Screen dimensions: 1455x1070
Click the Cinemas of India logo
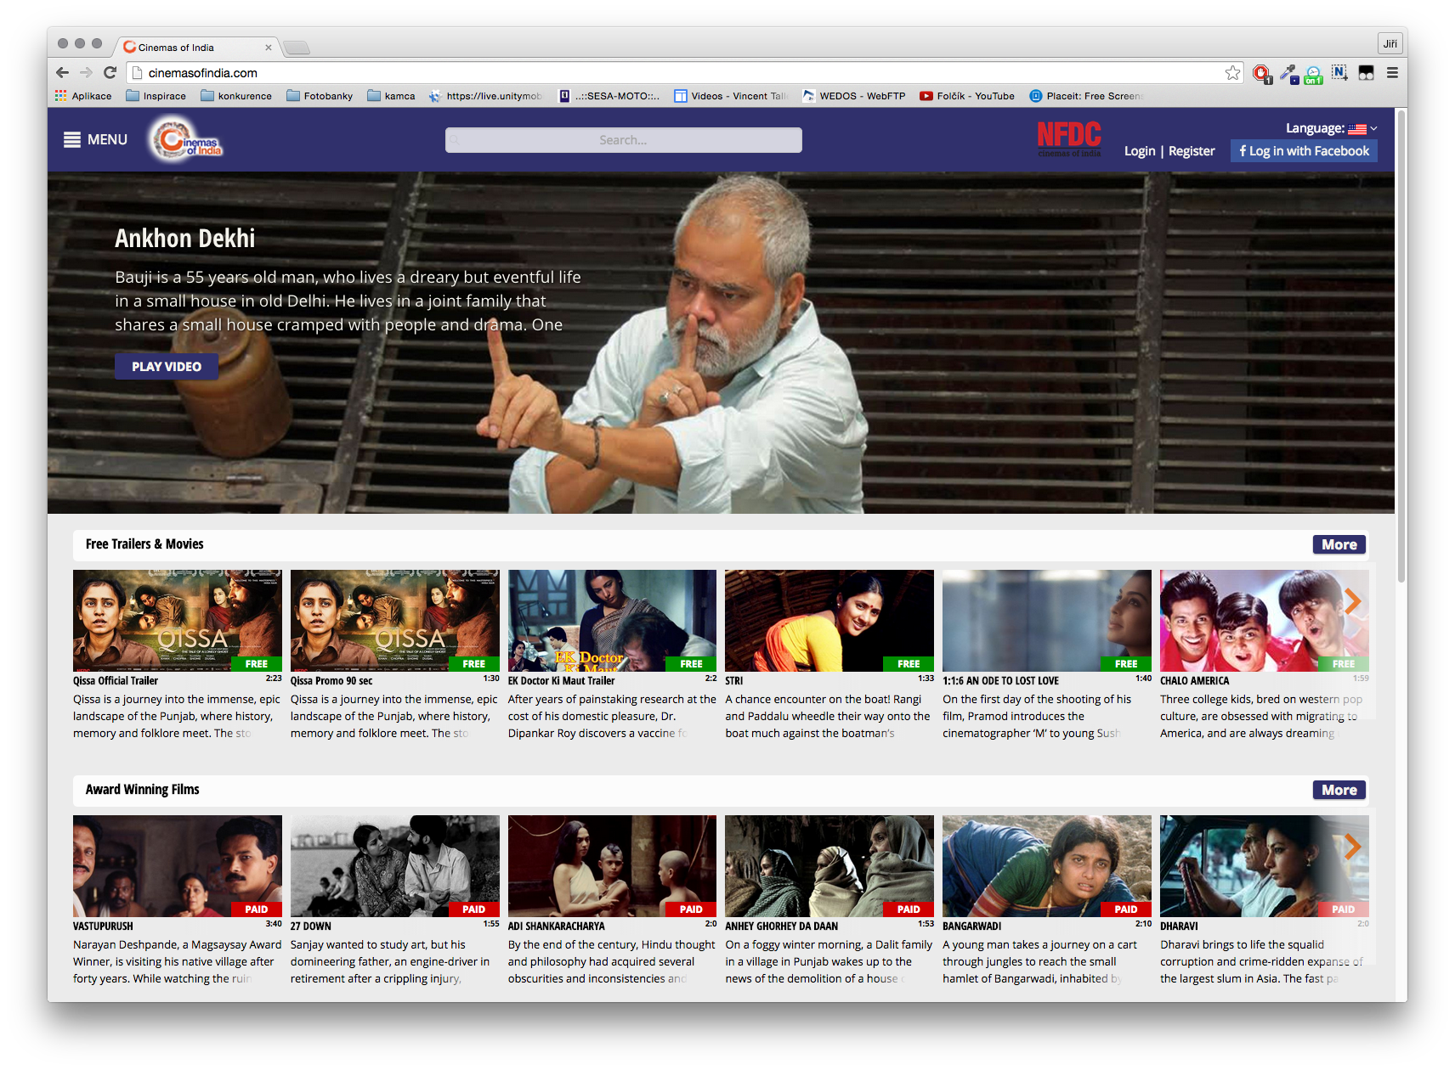point(186,140)
